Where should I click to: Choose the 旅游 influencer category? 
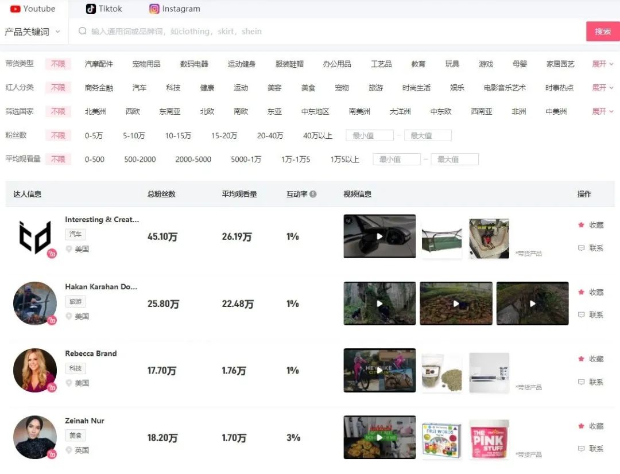point(375,87)
